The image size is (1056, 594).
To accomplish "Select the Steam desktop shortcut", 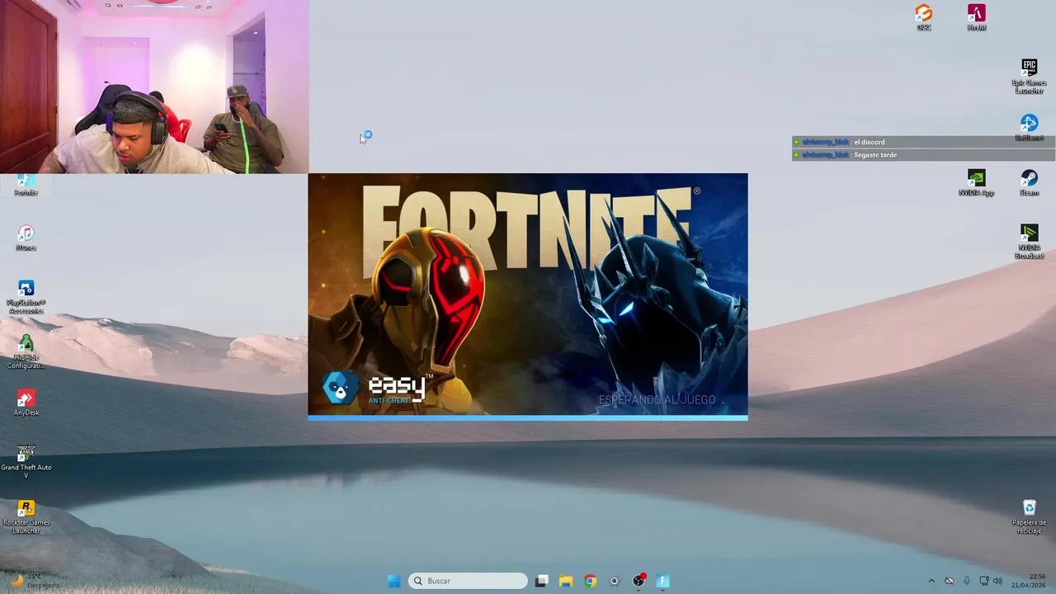I will click(1029, 182).
